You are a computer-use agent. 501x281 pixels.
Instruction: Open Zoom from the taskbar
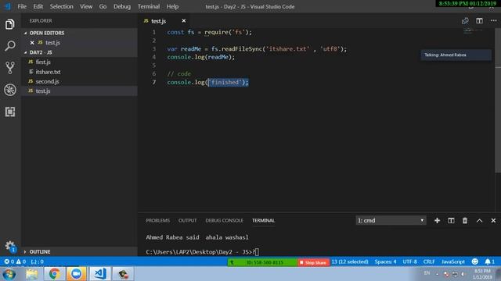[77, 274]
